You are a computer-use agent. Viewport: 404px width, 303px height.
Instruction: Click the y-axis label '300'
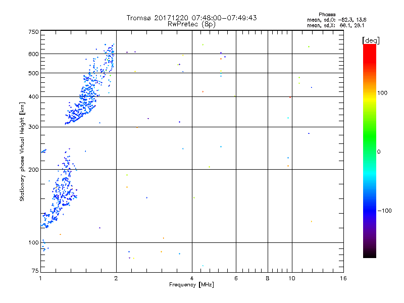(33, 127)
